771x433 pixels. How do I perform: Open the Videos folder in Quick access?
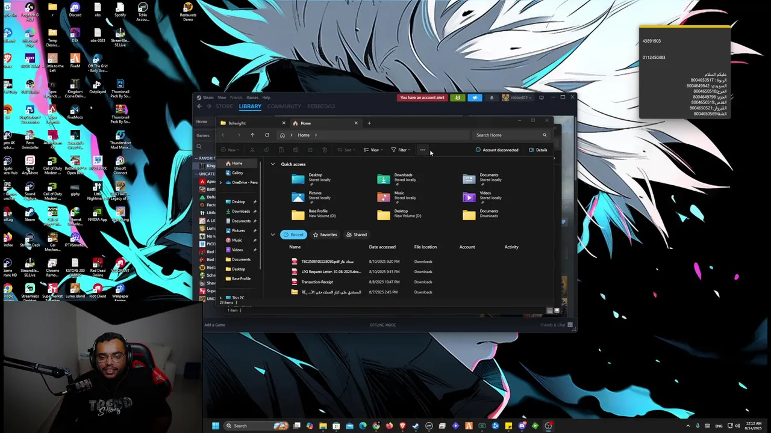[482, 197]
